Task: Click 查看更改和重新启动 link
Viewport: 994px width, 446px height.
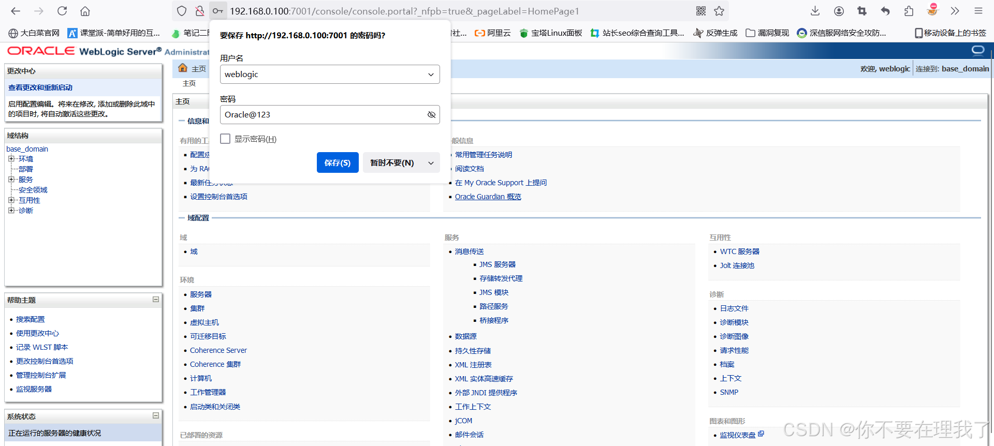Action: click(x=40, y=87)
